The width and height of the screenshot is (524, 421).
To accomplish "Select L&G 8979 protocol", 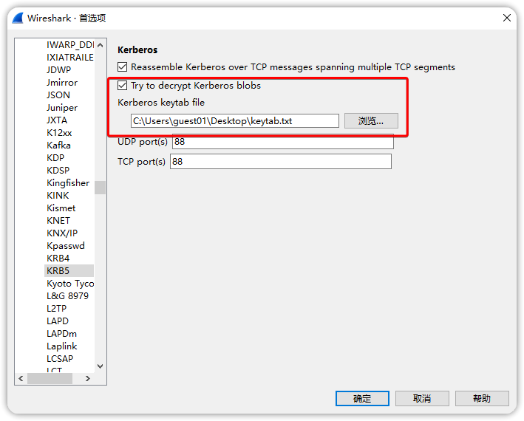I will point(68,296).
